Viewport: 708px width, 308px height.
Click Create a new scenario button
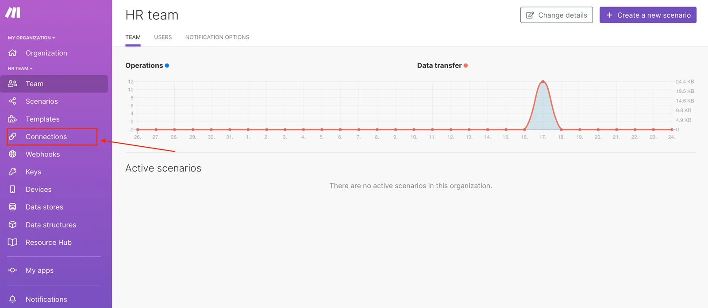tap(648, 15)
